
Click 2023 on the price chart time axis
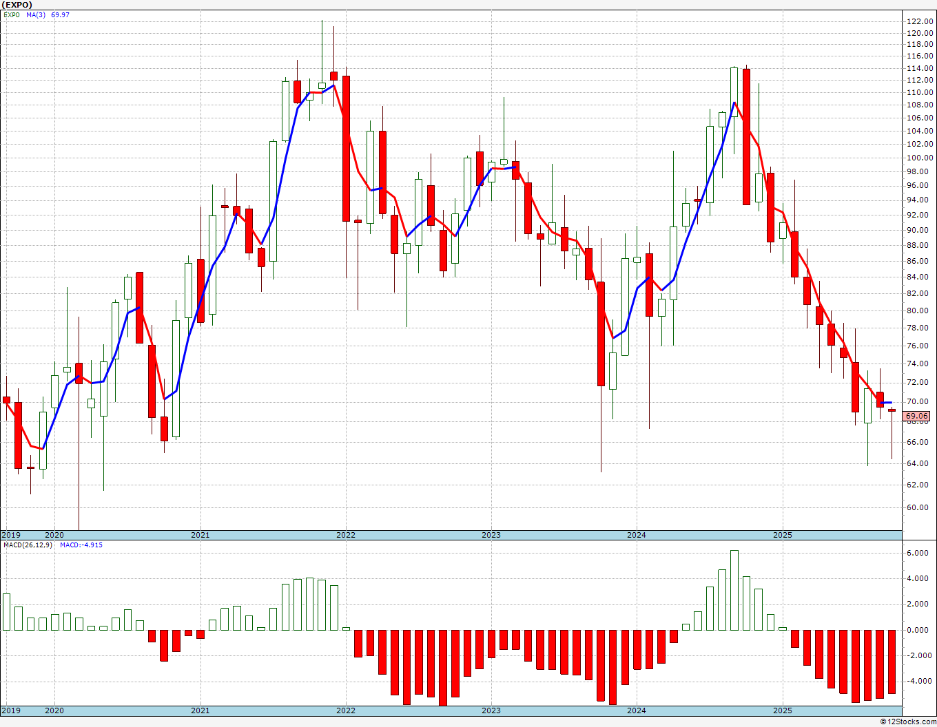click(491, 535)
